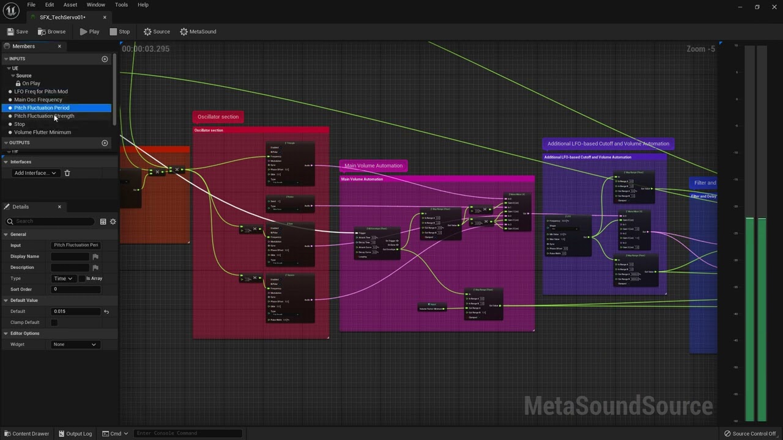Save the MetaSound asset

click(x=18, y=32)
